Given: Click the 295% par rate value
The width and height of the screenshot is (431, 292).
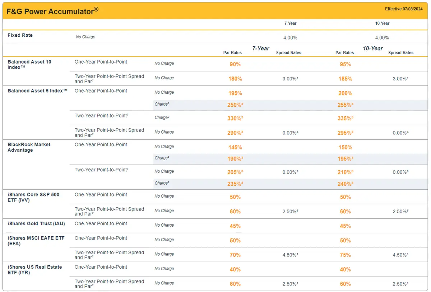Looking at the screenshot, I should (x=346, y=133).
